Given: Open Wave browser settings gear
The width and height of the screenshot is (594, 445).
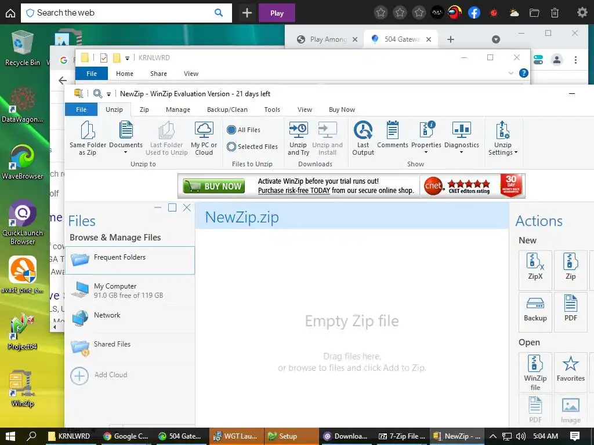Looking at the screenshot, I should pos(582,13).
